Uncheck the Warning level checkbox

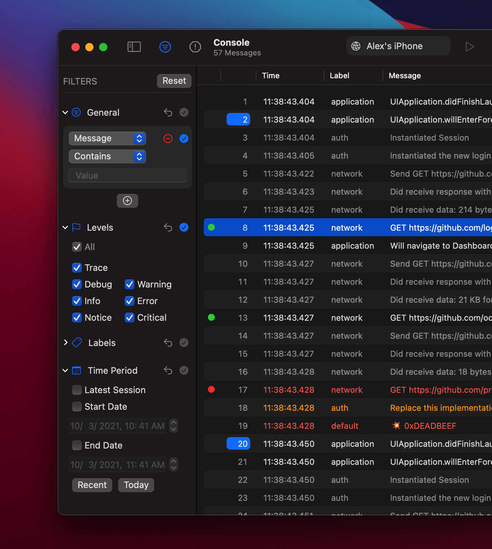[130, 284]
